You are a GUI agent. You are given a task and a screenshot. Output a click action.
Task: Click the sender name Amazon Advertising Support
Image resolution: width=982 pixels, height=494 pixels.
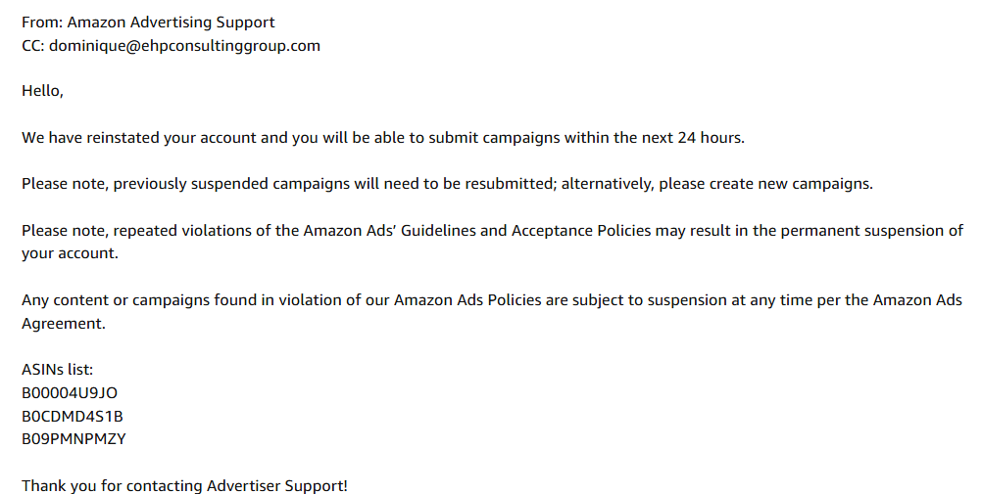coord(171,22)
